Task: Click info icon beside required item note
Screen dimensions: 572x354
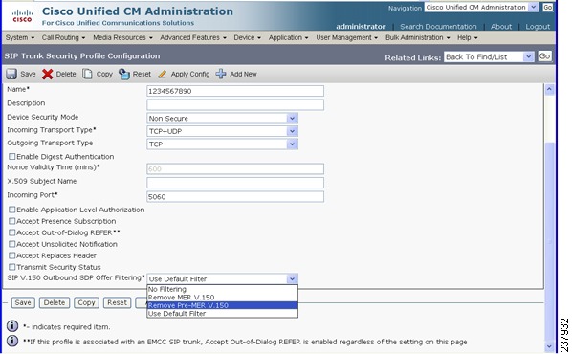Action: [x=12, y=325]
